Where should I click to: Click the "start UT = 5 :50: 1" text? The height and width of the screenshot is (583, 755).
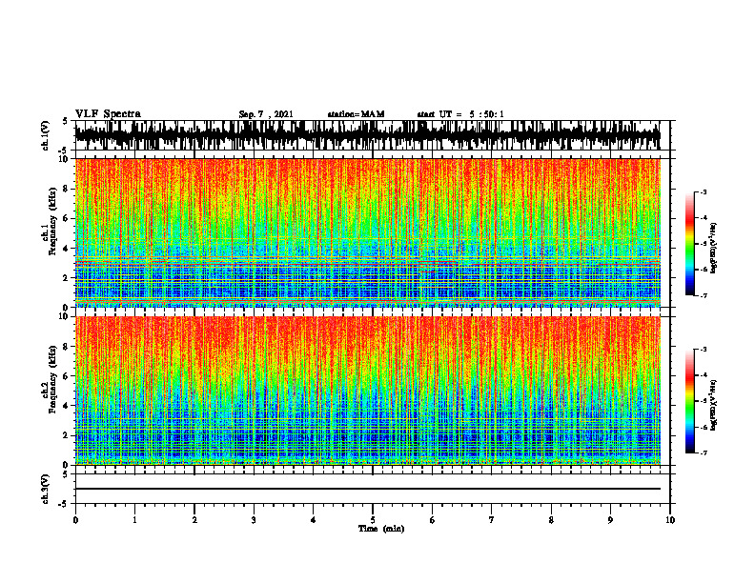(x=460, y=114)
